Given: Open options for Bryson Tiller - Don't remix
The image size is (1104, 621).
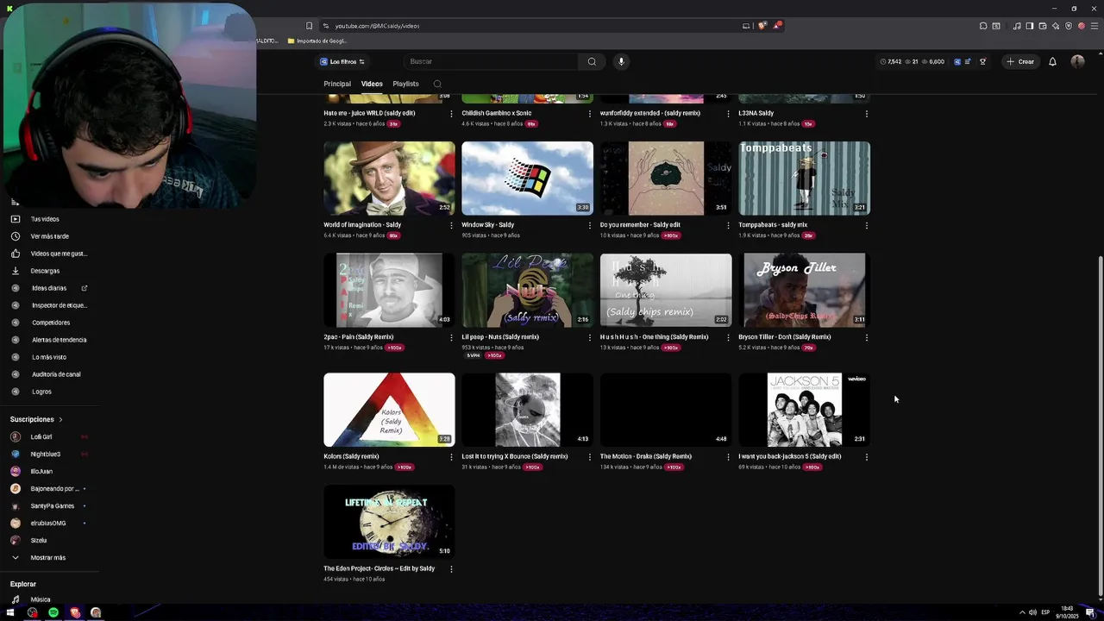Looking at the screenshot, I should tap(867, 337).
